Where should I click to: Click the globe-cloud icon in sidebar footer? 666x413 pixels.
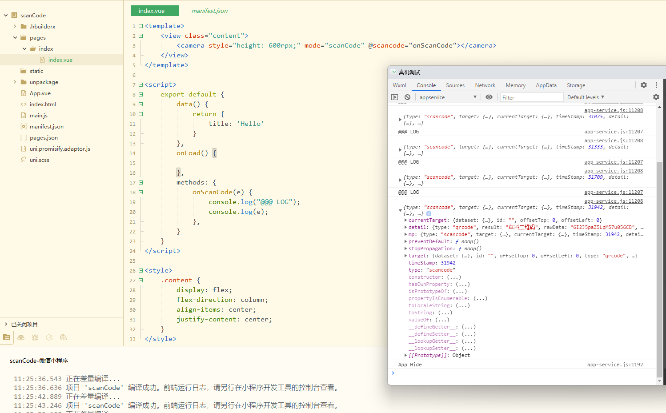coord(64,337)
